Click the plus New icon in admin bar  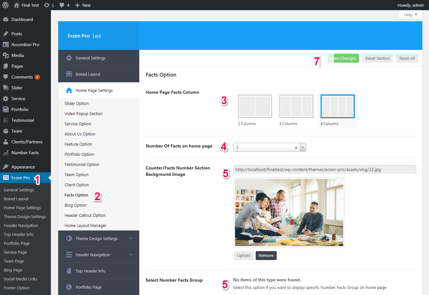pos(77,5)
